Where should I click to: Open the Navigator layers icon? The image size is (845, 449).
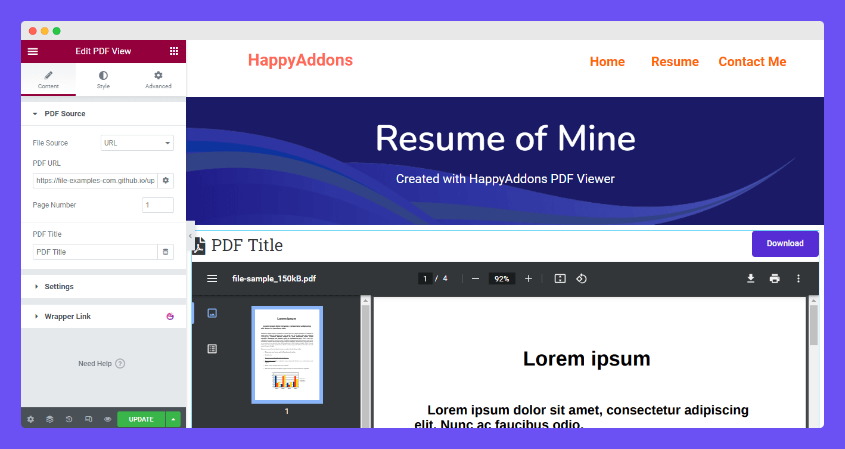pos(49,419)
